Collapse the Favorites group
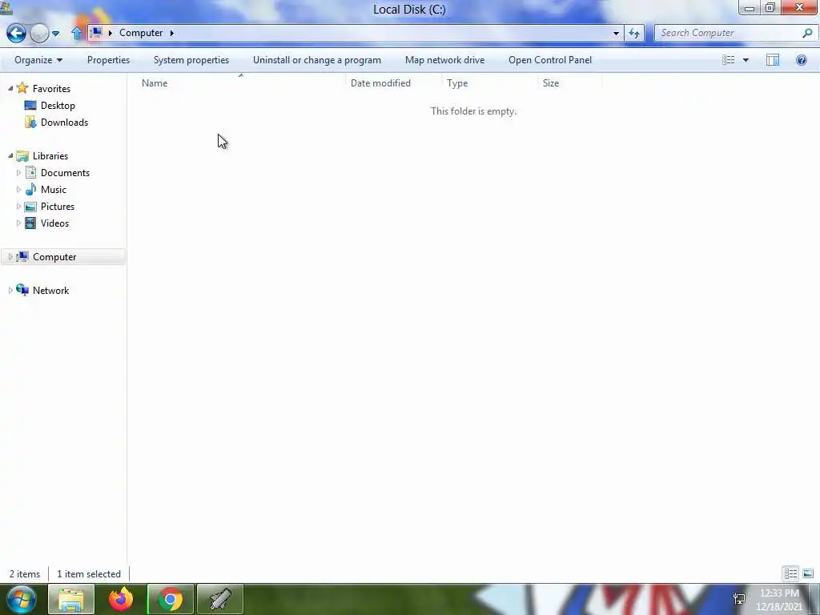This screenshot has width=820, height=615. tap(10, 88)
